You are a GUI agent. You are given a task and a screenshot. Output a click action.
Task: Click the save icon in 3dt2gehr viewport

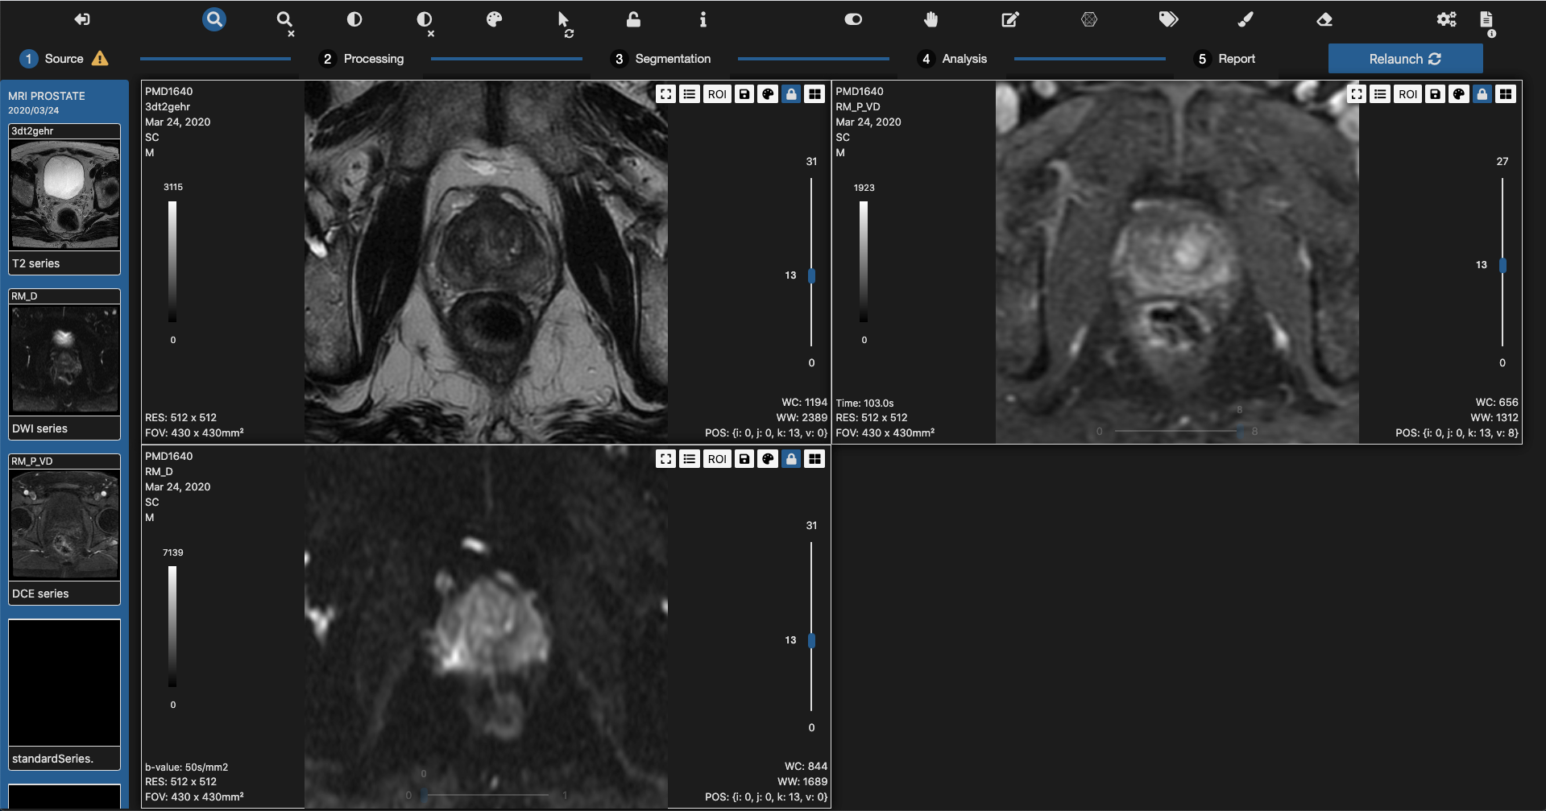744,94
